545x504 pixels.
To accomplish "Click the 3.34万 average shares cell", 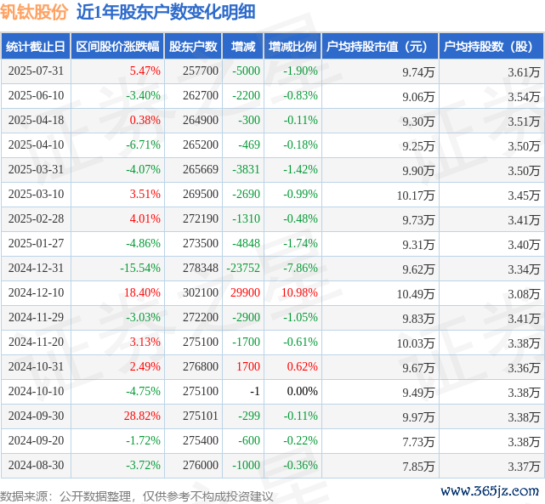I will pos(524,269).
